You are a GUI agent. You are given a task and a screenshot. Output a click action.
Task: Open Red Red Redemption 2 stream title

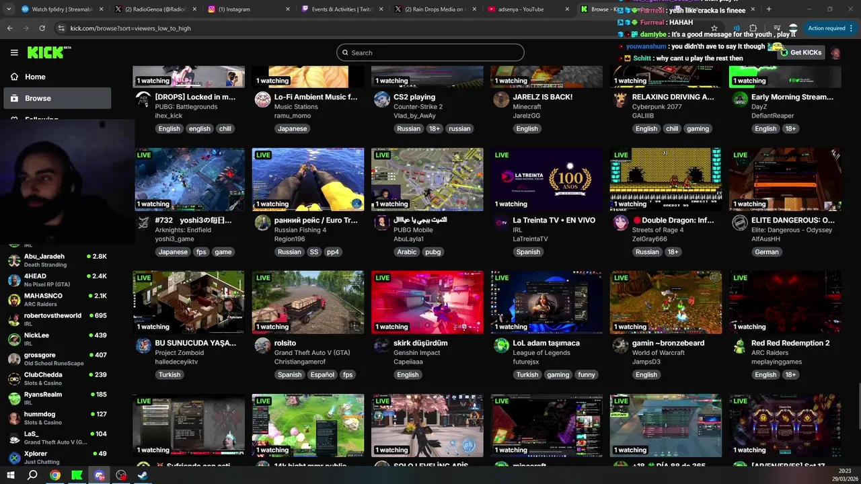click(x=790, y=343)
